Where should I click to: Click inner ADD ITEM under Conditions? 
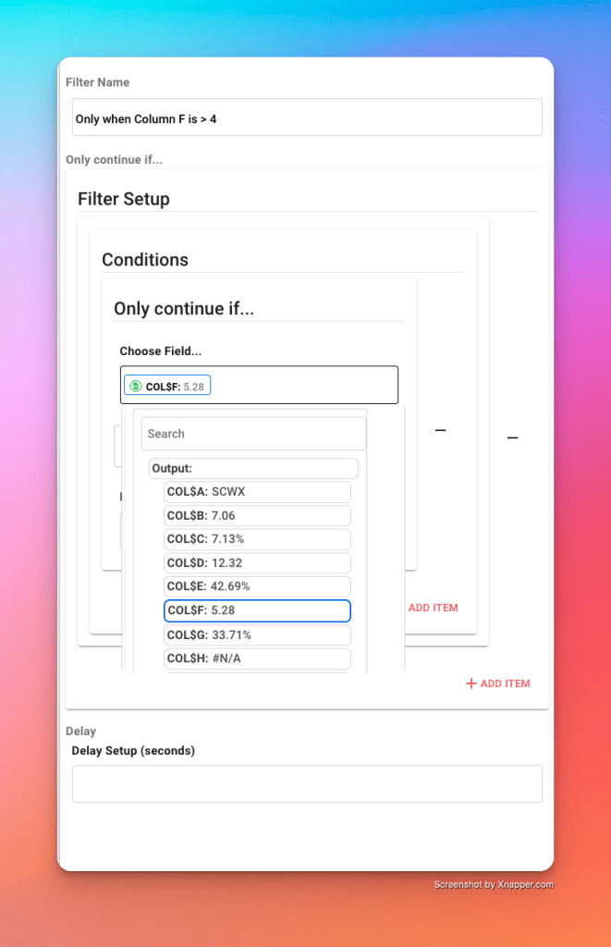point(433,609)
